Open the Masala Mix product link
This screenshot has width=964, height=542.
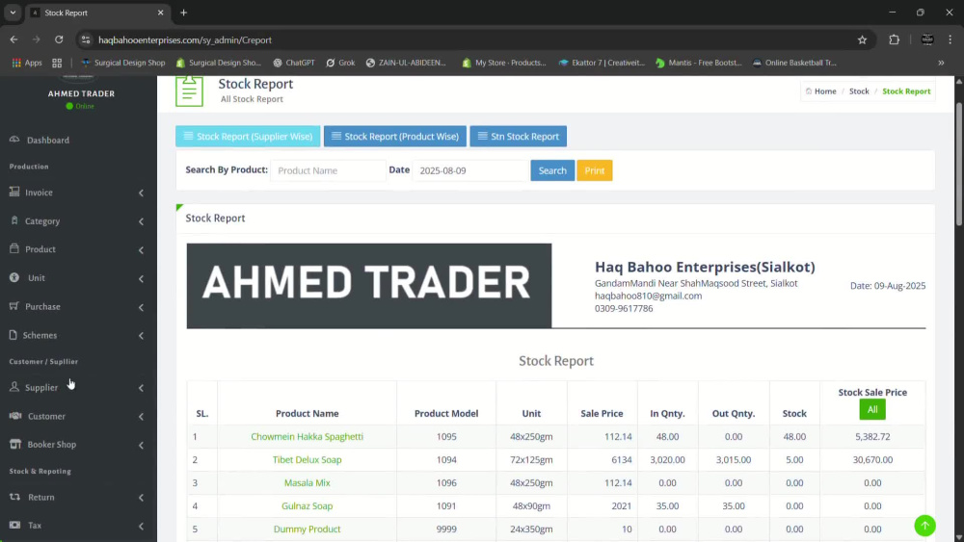click(307, 482)
